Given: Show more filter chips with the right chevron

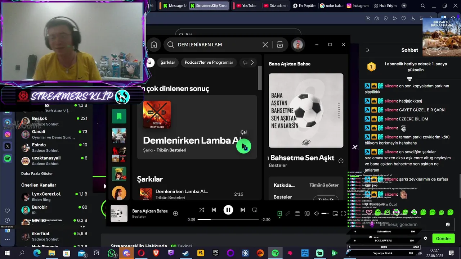Looking at the screenshot, I should (252, 63).
